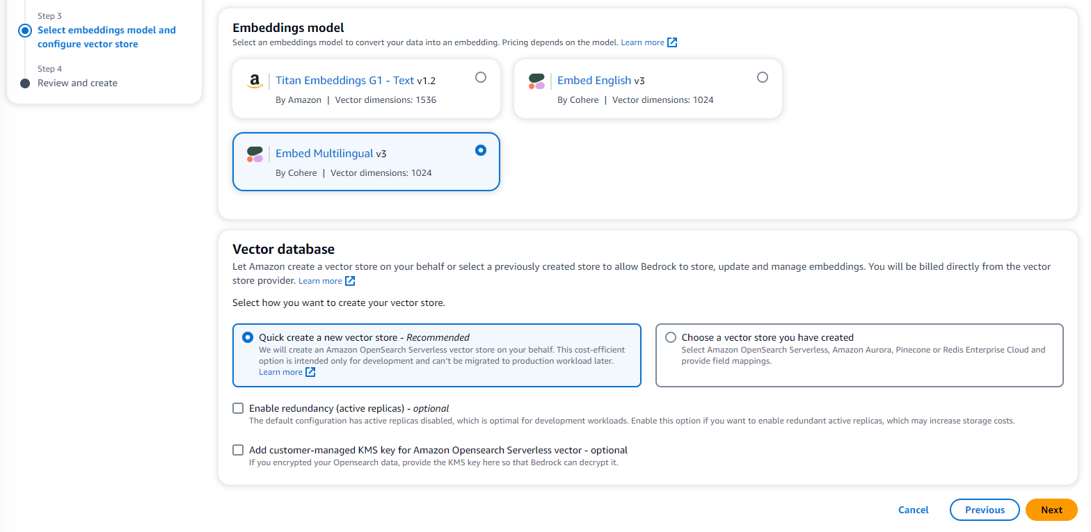Click the 'Embeddings model' heading
Image resolution: width=1091 pixels, height=532 pixels.
[288, 28]
